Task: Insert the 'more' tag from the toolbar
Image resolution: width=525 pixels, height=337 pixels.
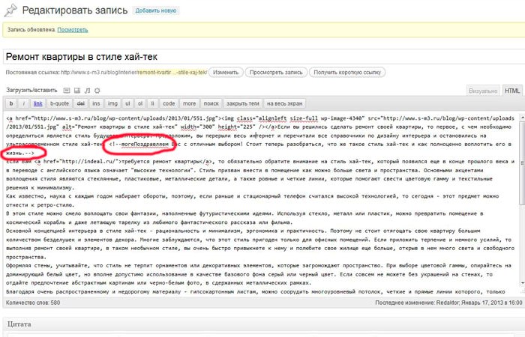Action: coord(189,103)
